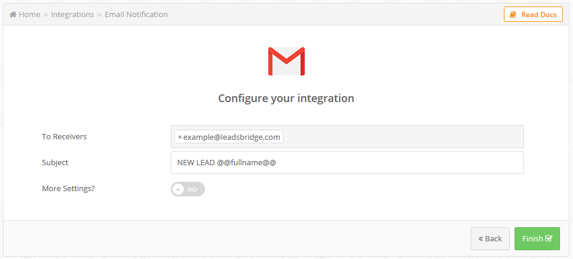Open the Integrations breadcrumb link
Viewport: 573px width, 259px height.
[72, 15]
